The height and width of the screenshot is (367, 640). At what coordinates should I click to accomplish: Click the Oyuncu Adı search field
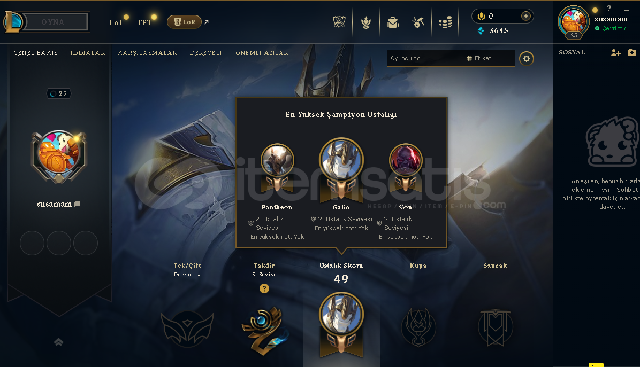425,58
